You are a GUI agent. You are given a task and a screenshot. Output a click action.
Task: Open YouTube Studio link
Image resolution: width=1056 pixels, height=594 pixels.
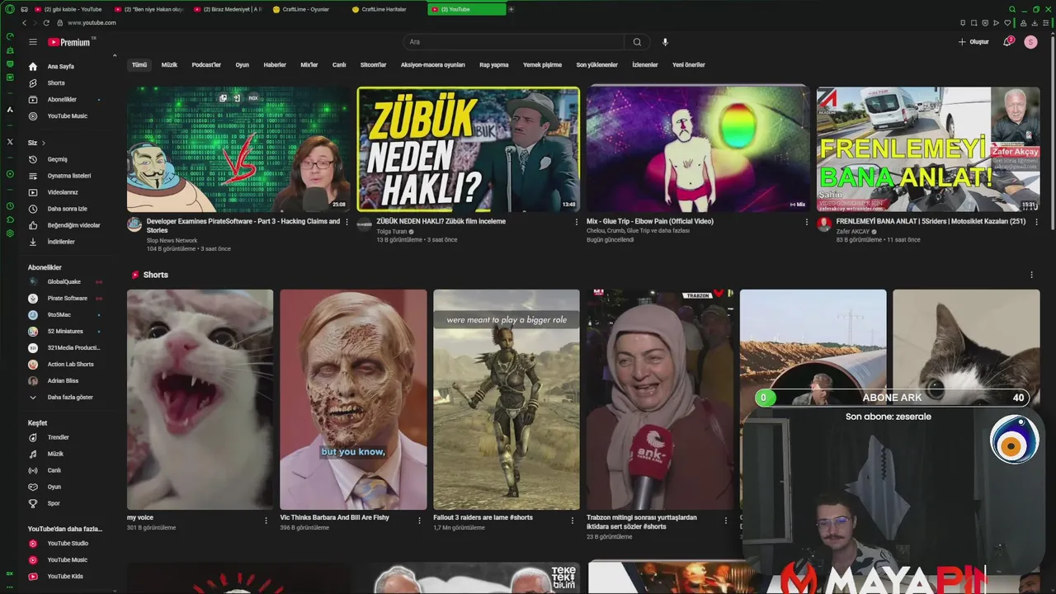coord(68,544)
